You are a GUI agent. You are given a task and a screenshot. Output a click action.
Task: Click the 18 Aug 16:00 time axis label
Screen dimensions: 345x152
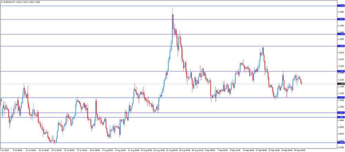[159, 151]
